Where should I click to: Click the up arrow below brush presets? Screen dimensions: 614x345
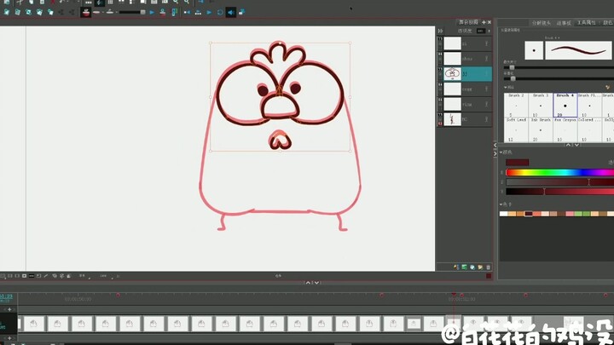click(568, 145)
